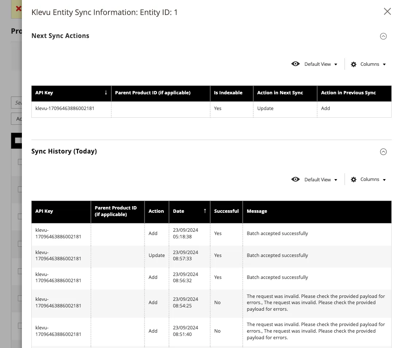Image resolution: width=400 pixels, height=348 pixels.
Task: Click the eye icon in Next Sync Actions
Action: [295, 64]
